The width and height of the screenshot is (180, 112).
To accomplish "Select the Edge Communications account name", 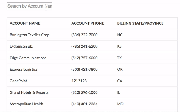I will point(28,58).
